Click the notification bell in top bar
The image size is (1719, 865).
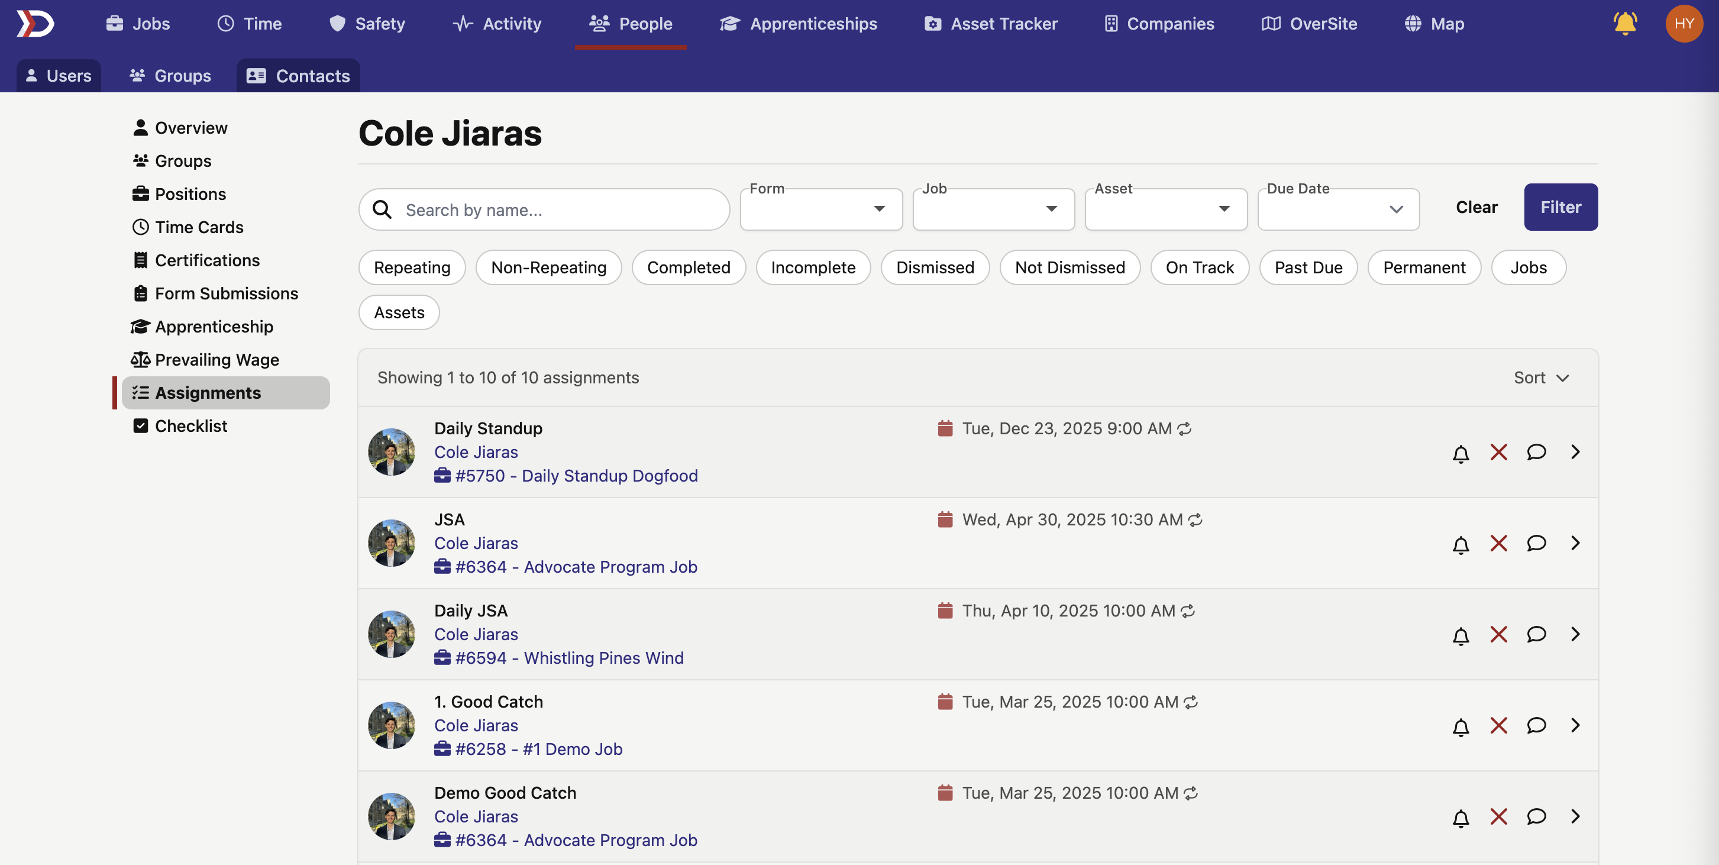click(x=1624, y=24)
